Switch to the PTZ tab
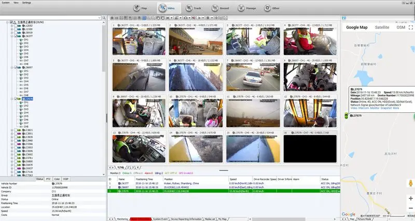 tap(48, 179)
